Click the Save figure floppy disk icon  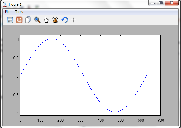[x=10, y=20]
